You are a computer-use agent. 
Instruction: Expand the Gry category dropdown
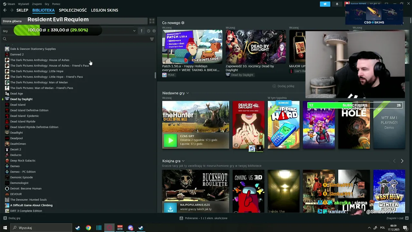[x=134, y=31]
